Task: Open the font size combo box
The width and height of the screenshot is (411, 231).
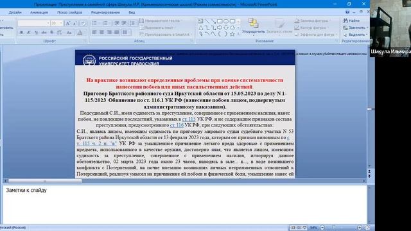Action: (57, 23)
